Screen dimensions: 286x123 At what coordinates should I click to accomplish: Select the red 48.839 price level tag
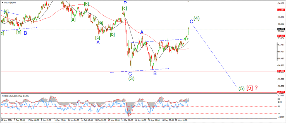tap(281, 92)
